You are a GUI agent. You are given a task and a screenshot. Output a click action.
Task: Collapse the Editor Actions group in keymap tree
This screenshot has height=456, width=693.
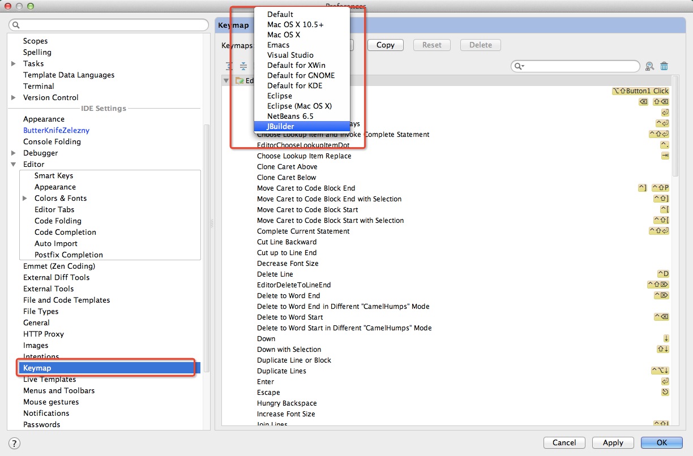point(226,81)
